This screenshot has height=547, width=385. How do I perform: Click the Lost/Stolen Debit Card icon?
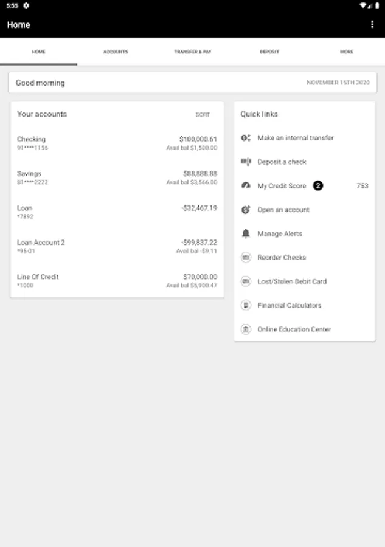(x=246, y=281)
